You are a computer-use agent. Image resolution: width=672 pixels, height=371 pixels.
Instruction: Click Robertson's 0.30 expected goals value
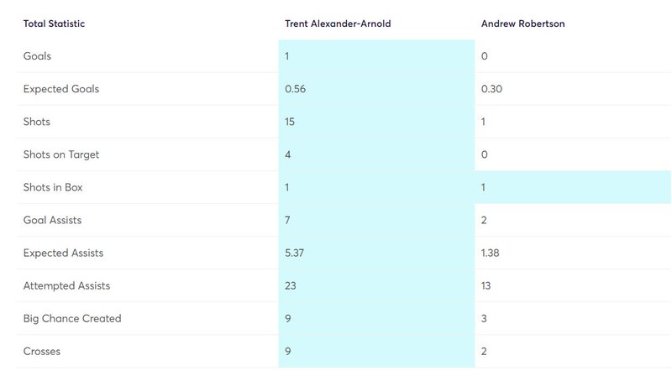[491, 89]
